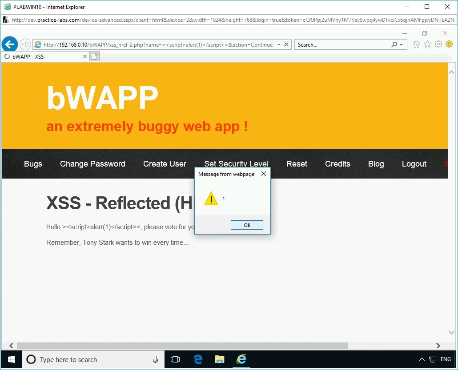Expand hidden icons in the system tray
Screen dimensions: 458x370
tap(422, 359)
